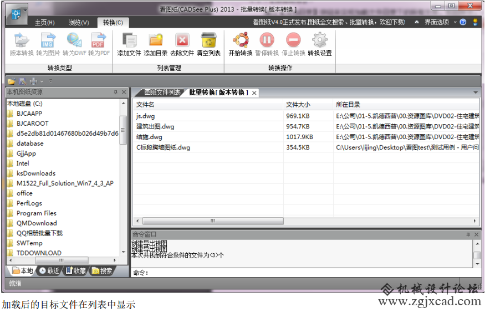Click 添加目录 add folder icon
The height and width of the screenshot is (313, 485).
tap(156, 44)
